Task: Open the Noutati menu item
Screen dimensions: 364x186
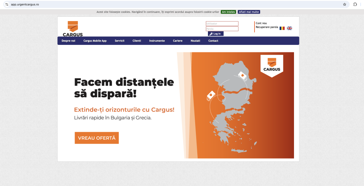Action: click(x=195, y=41)
